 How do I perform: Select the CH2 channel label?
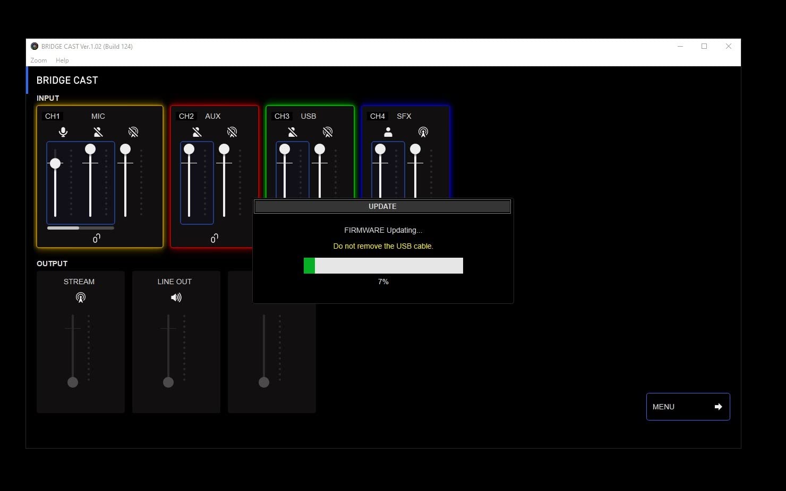click(x=186, y=116)
